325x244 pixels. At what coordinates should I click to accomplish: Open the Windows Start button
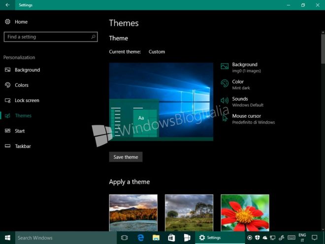7,238
